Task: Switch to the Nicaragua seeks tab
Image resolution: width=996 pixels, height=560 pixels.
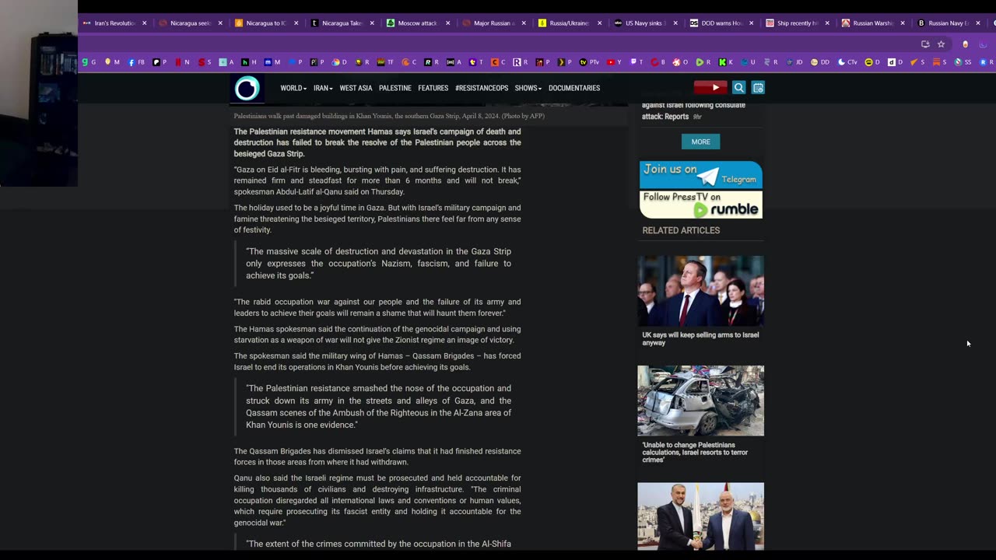Action: [191, 23]
